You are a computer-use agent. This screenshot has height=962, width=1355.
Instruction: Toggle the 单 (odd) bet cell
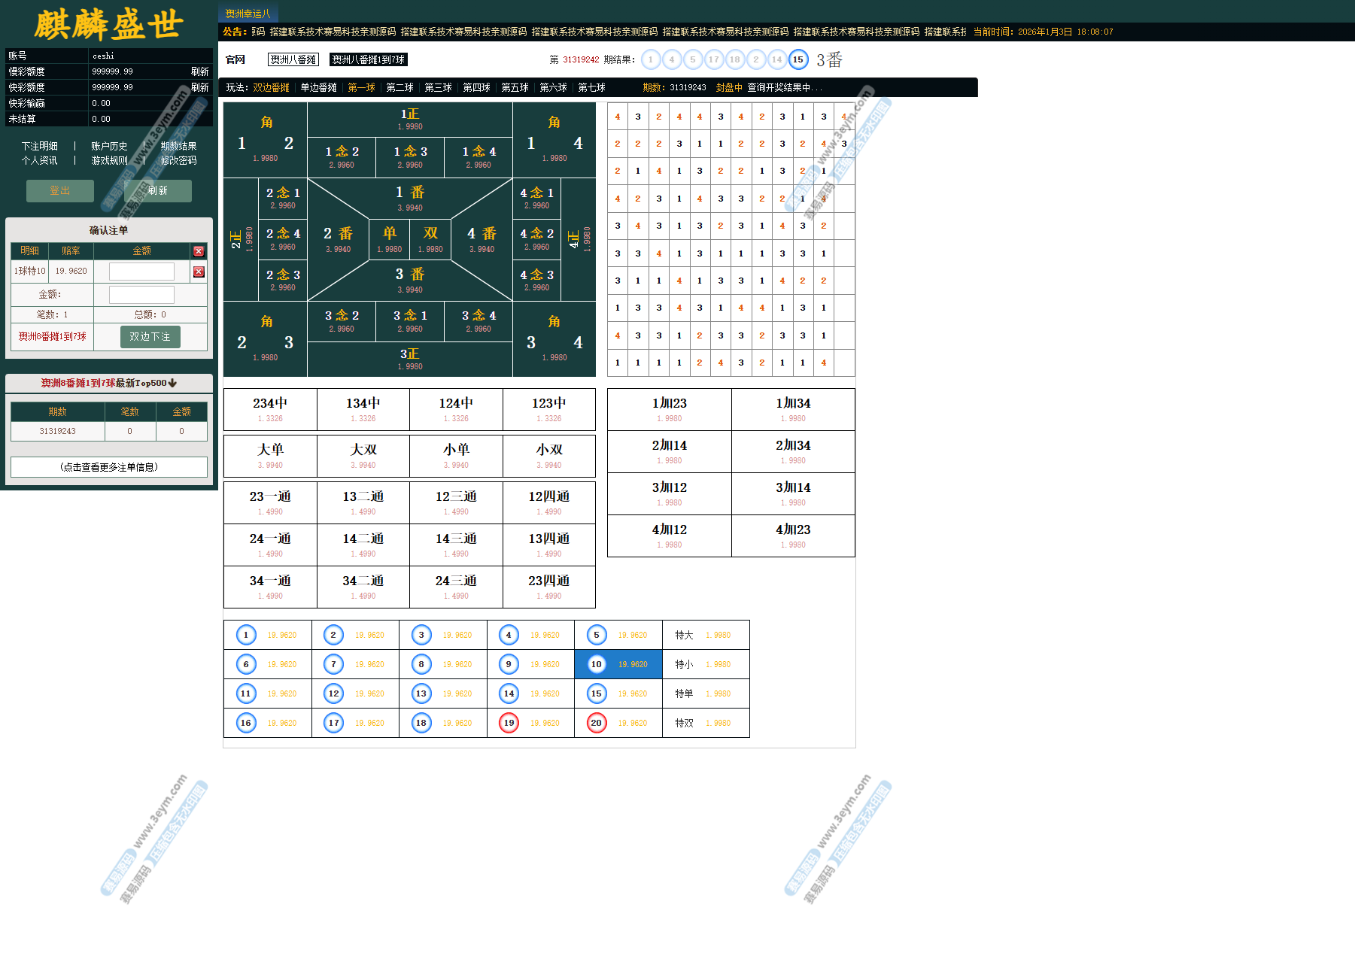(x=389, y=238)
